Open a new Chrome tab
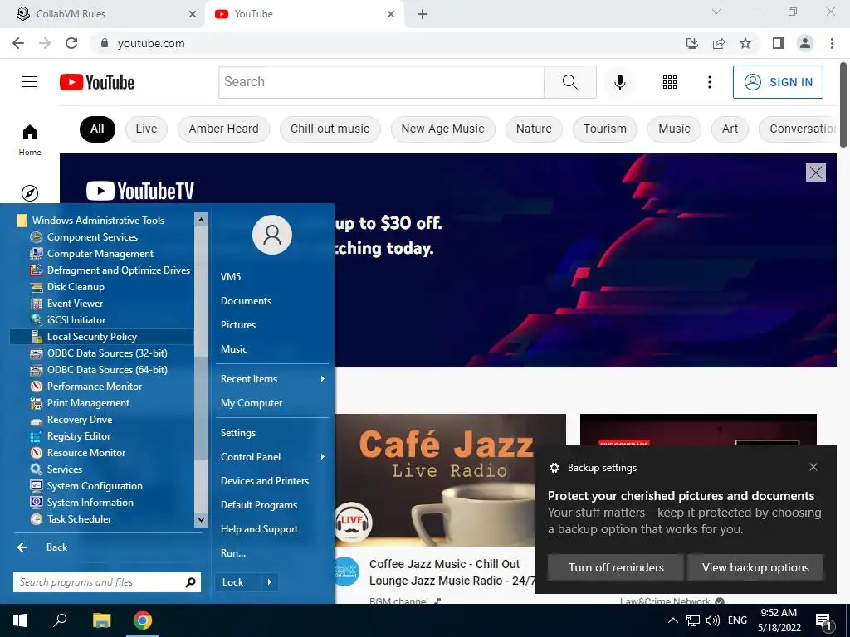850x637 pixels. pyautogui.click(x=423, y=14)
